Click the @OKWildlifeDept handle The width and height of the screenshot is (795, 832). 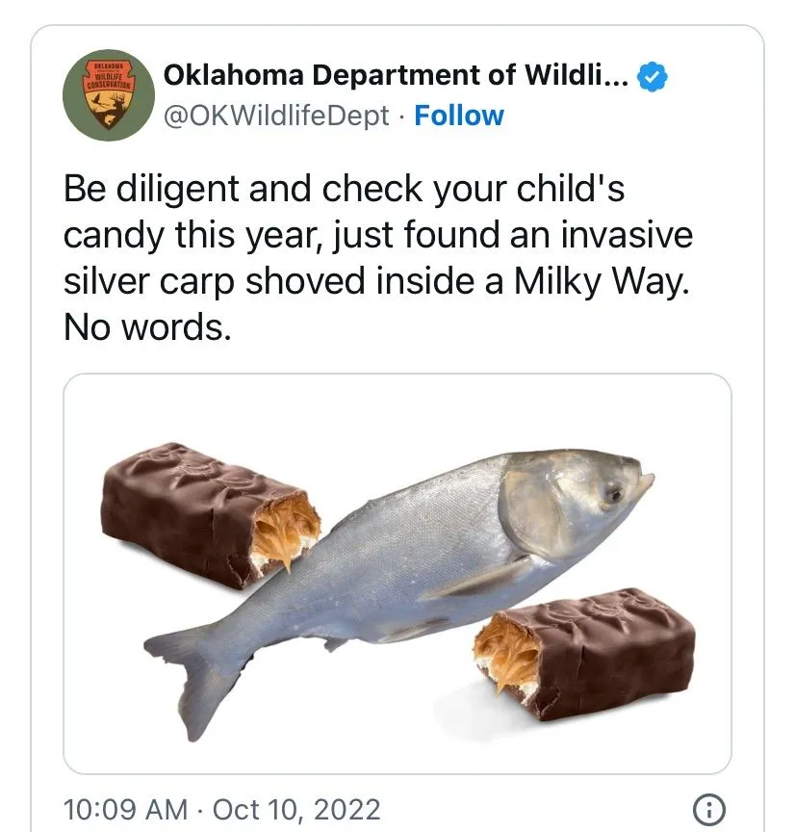point(277,116)
